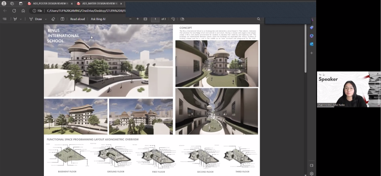Toggle the sidebar visibility icon
The width and height of the screenshot is (381, 176).
pos(311,165)
